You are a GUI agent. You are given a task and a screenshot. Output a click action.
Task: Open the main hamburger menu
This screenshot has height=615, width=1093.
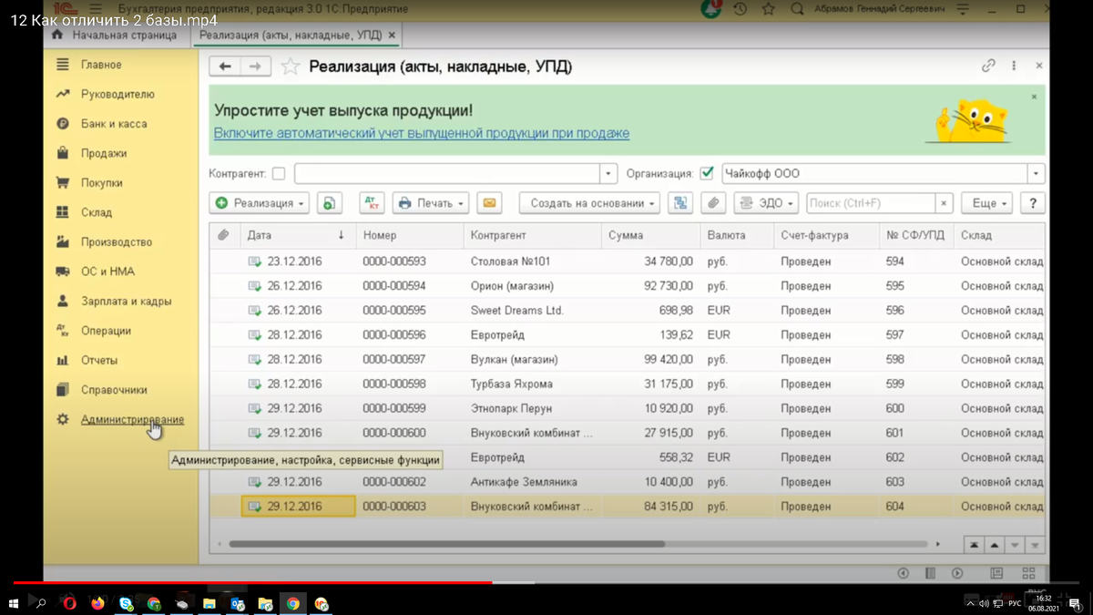tap(96, 9)
